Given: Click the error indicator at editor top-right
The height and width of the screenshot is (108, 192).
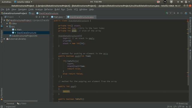Looking at the screenshot, I should (x=188, y=20).
